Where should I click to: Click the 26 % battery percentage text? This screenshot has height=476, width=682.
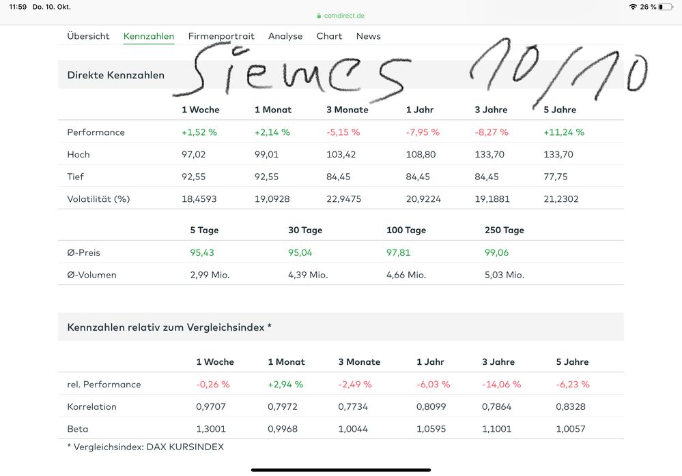point(648,7)
